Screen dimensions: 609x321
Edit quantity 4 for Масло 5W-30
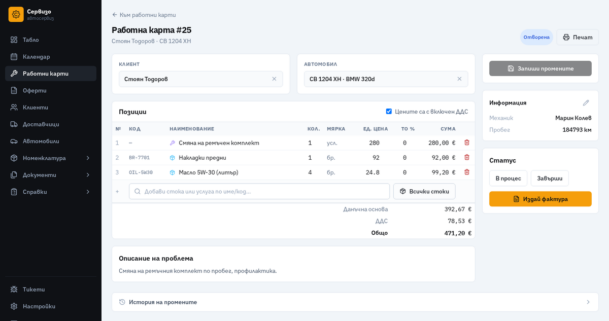pos(310,172)
